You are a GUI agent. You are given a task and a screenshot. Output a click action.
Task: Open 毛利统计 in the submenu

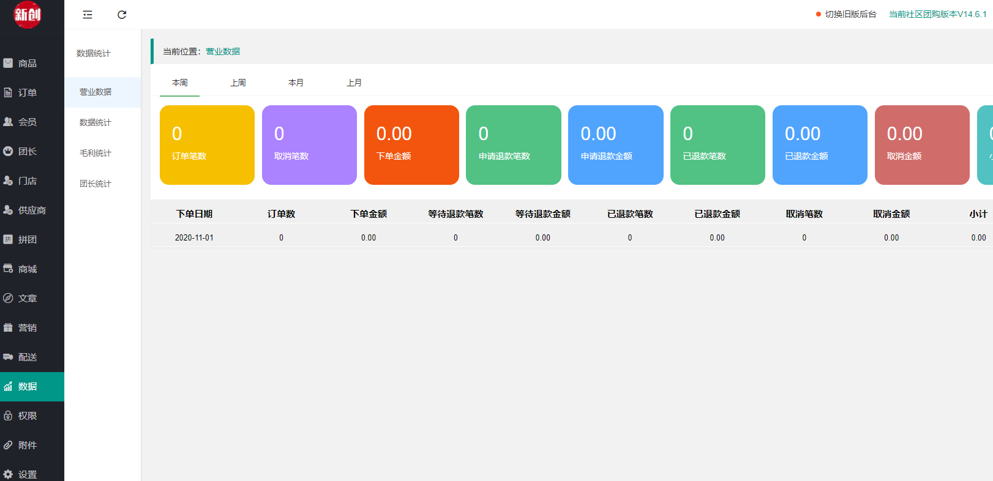click(x=96, y=153)
